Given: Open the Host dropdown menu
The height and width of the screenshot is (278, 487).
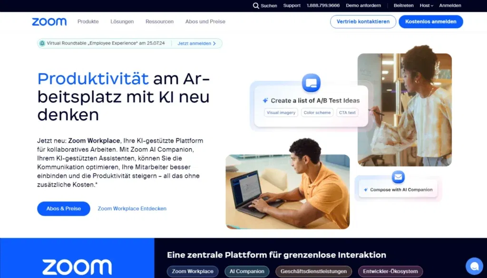Looking at the screenshot, I should point(425,6).
